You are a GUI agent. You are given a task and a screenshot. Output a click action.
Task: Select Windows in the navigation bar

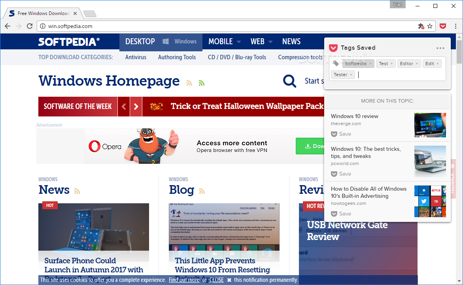tap(180, 41)
